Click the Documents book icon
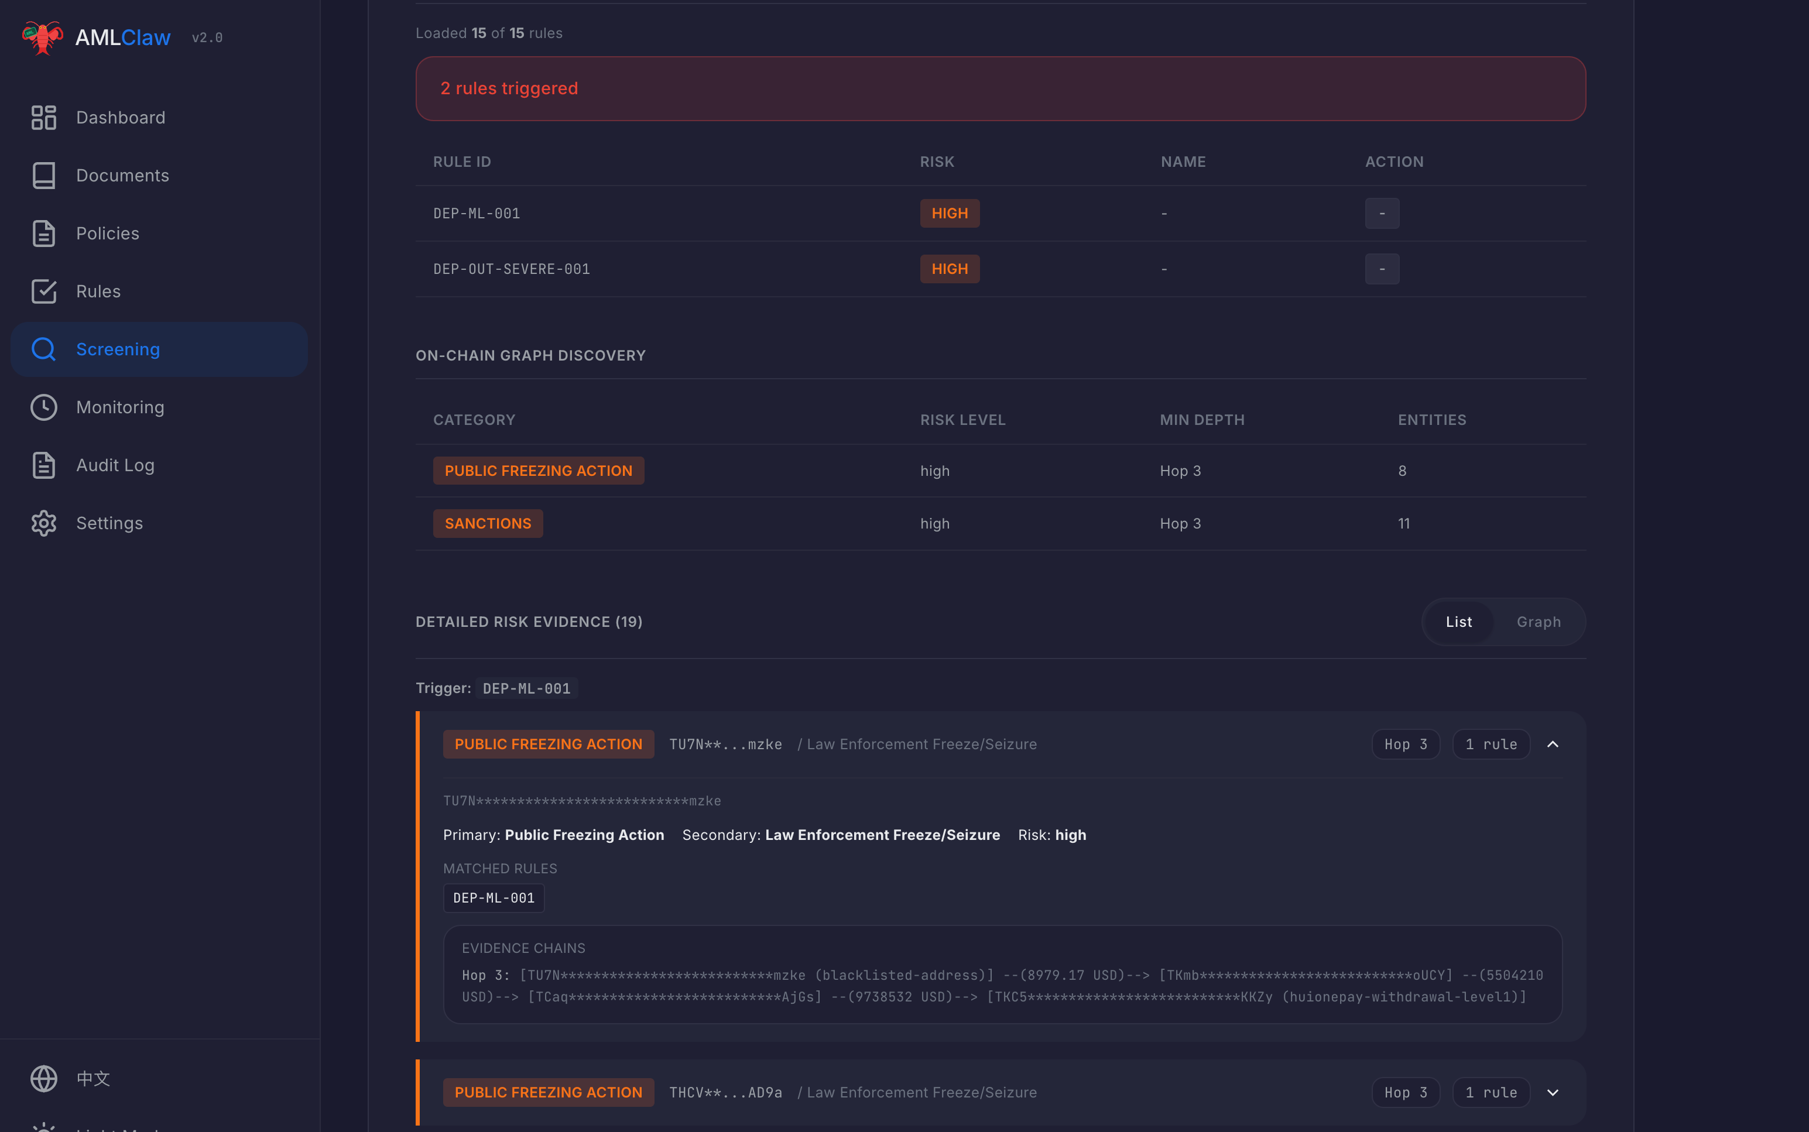This screenshot has width=1809, height=1132. 43,175
